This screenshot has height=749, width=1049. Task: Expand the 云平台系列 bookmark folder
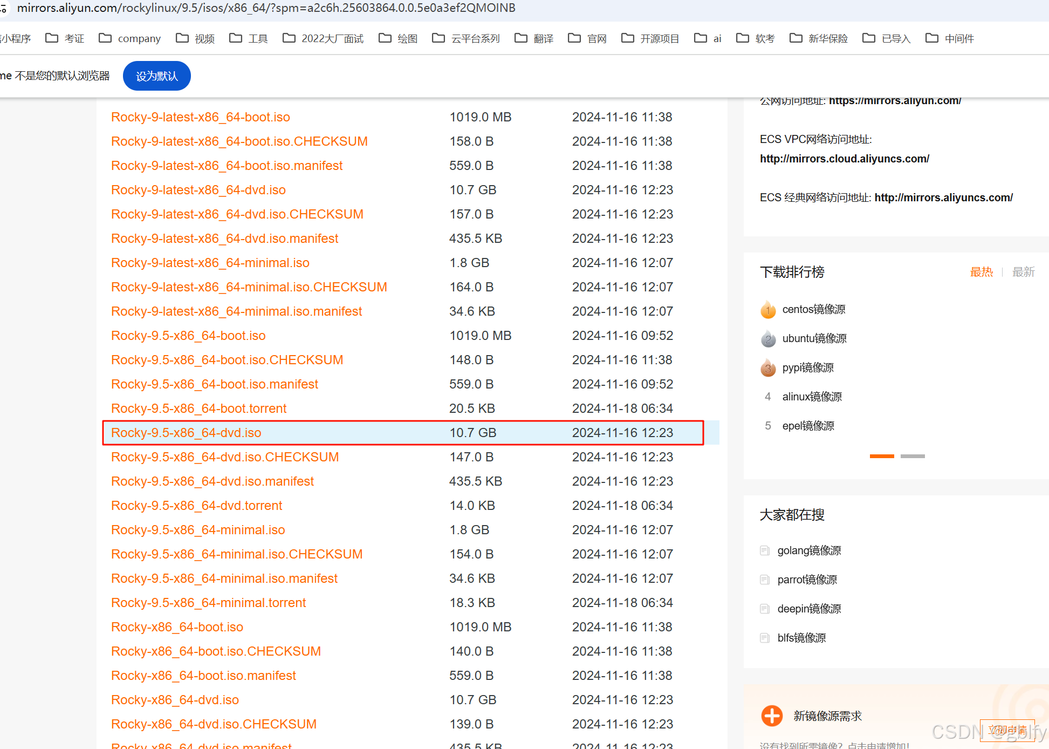click(x=466, y=38)
